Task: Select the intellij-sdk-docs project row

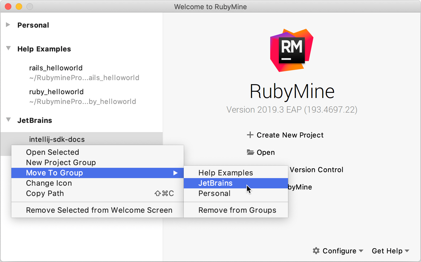Action: (x=82, y=139)
